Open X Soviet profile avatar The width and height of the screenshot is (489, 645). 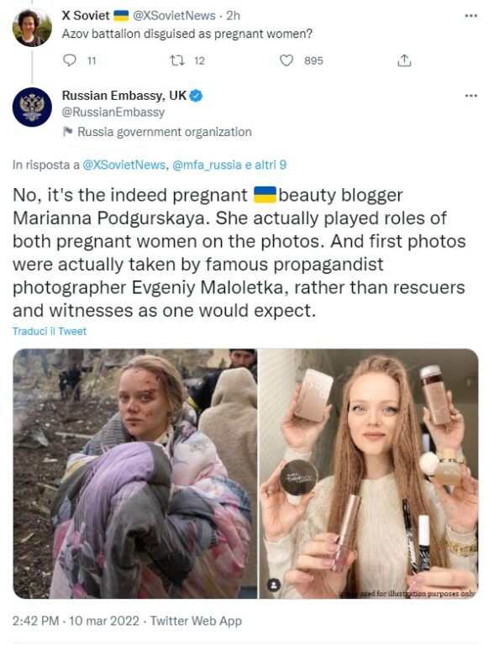pyautogui.click(x=32, y=27)
